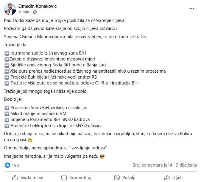Click arrow emoji before 'Idu strane sudije'
This screenshot has height=182, width=201.
pyautogui.click(x=7, y=53)
